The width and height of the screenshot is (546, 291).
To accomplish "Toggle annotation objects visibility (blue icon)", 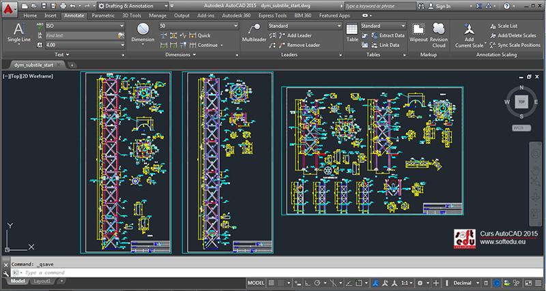I will [x=375, y=283].
